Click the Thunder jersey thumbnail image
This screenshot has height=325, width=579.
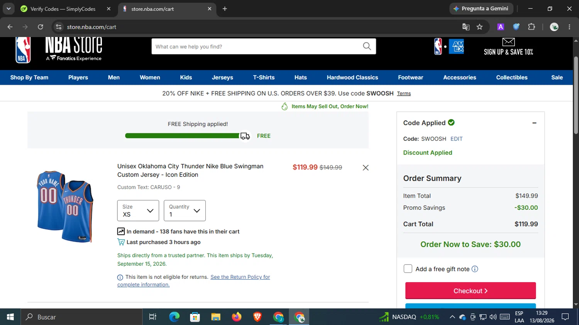pos(65,207)
